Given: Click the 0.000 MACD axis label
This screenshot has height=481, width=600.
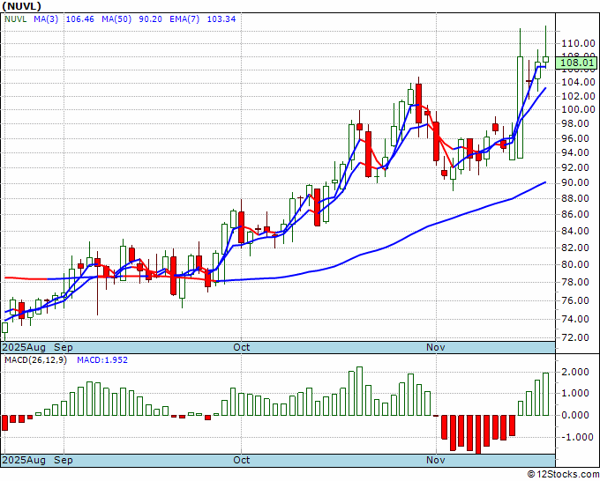Looking at the screenshot, I should 575,415.
